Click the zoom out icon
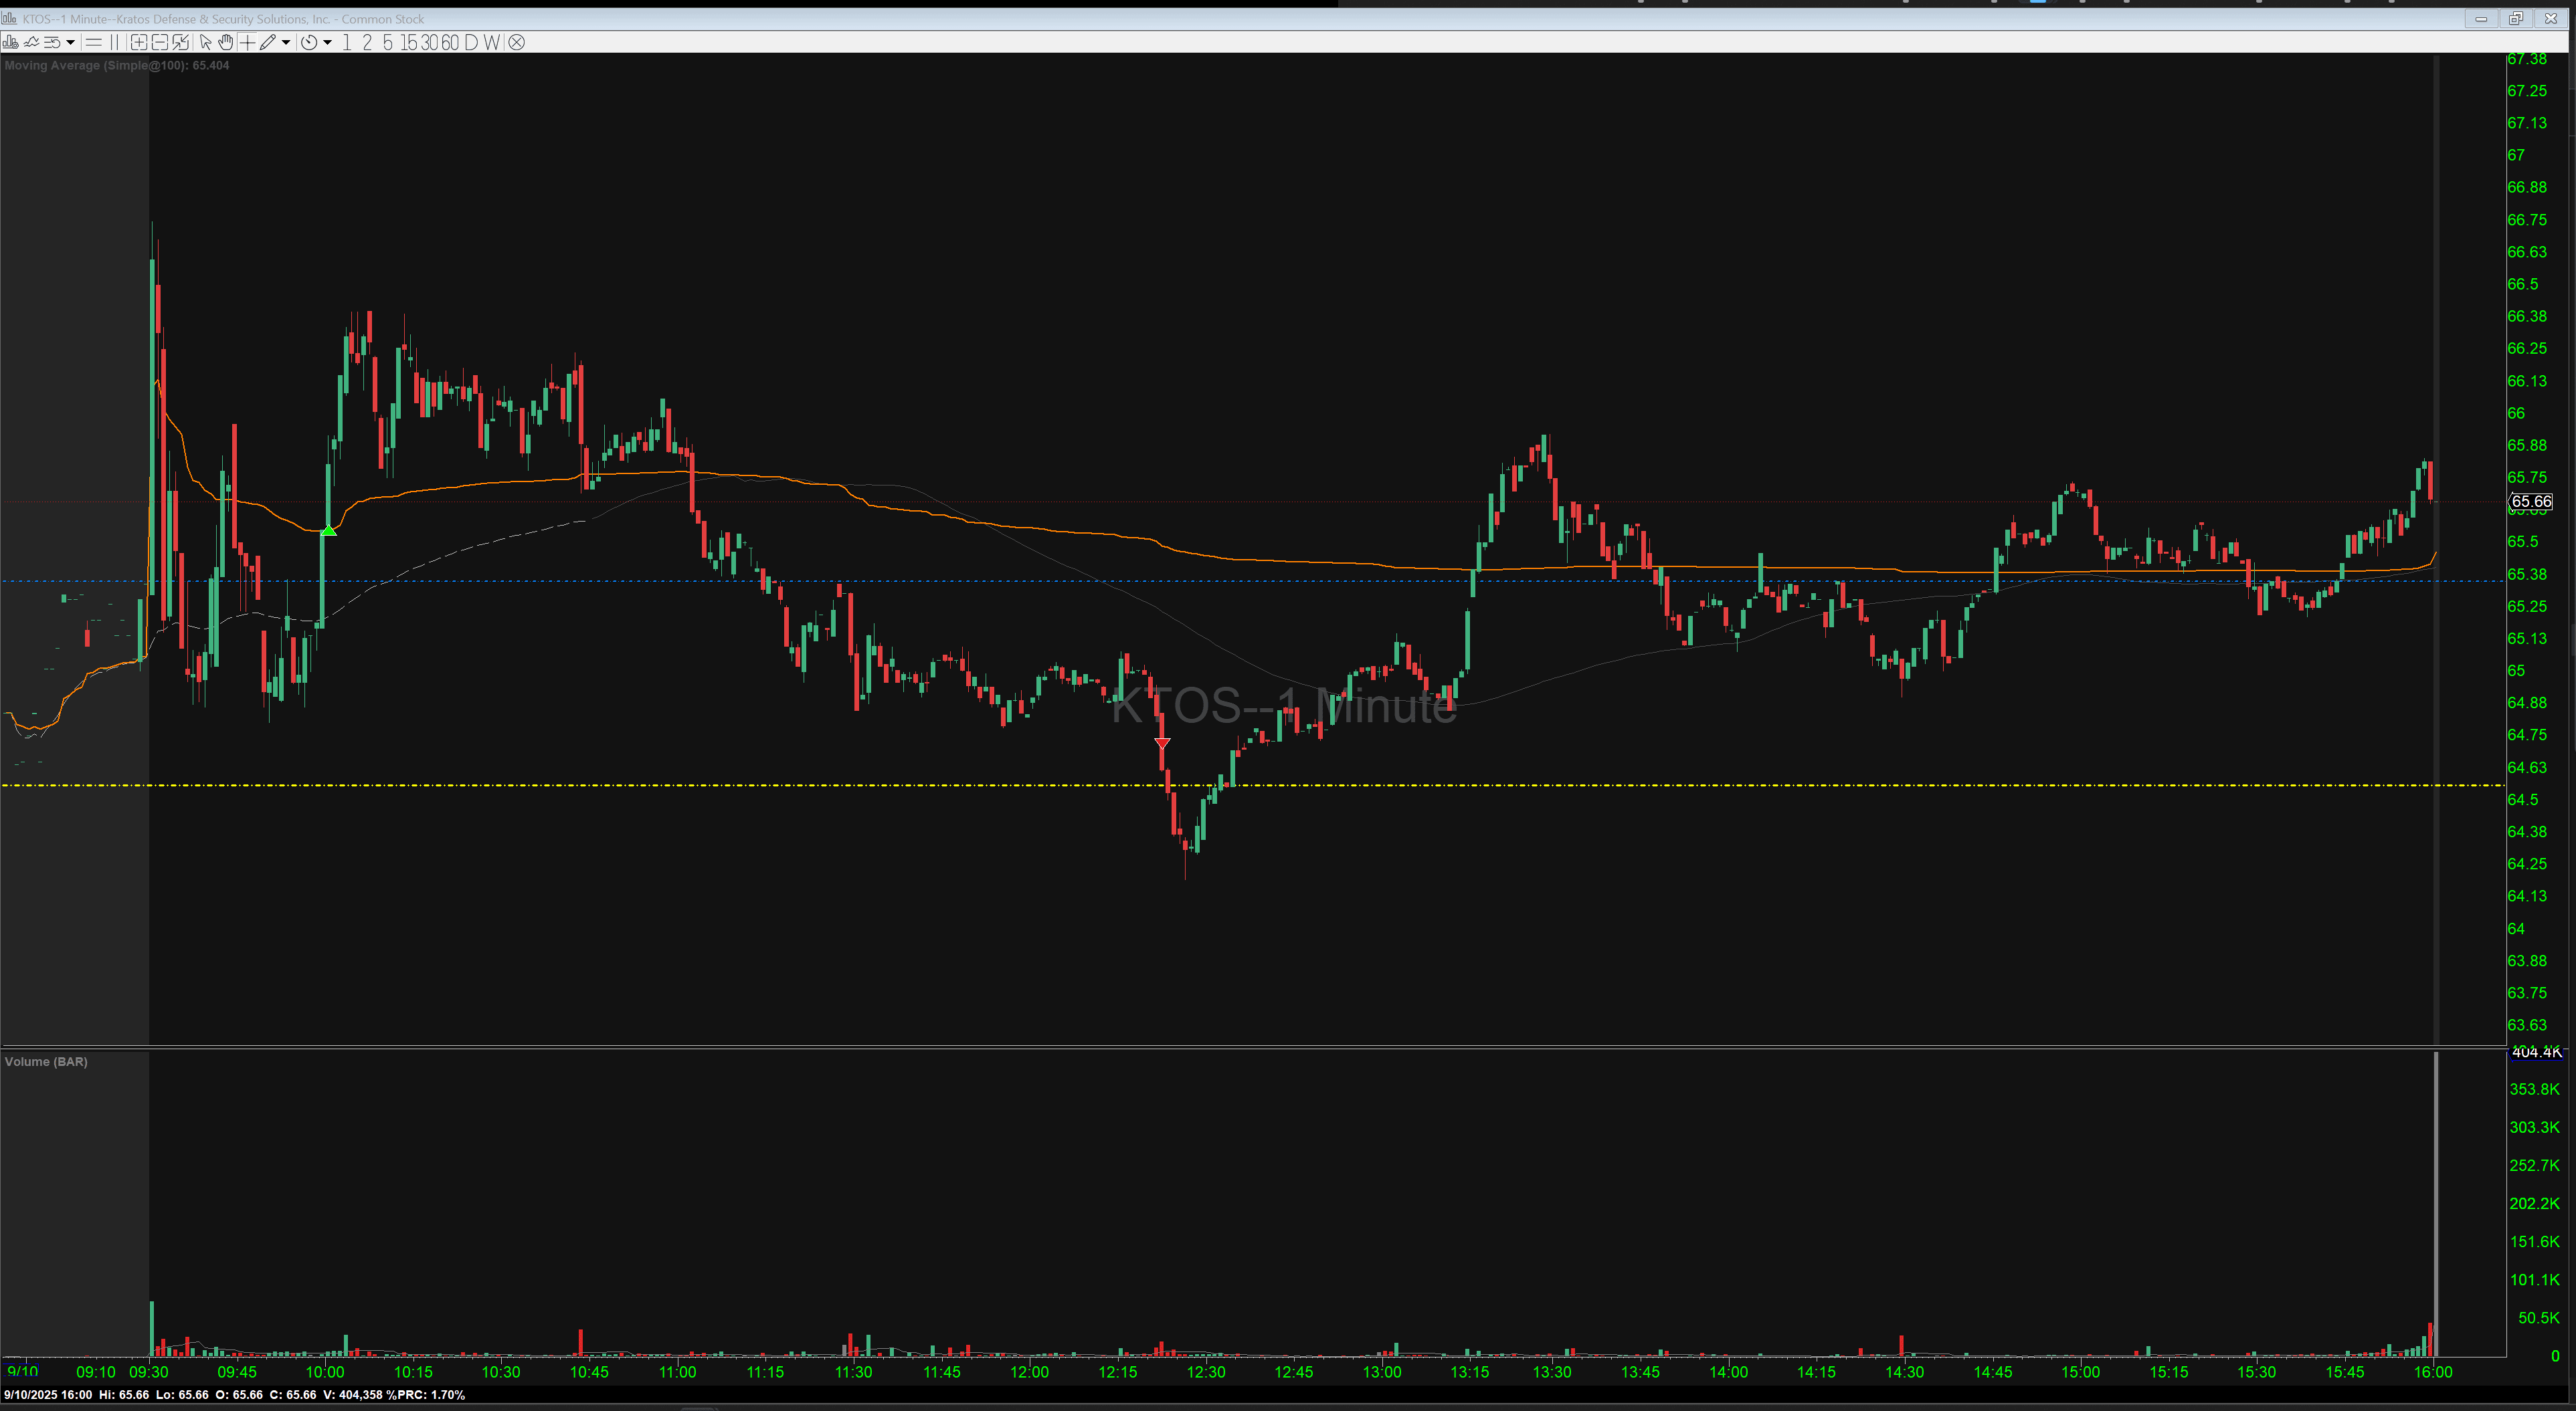The height and width of the screenshot is (1411, 2576). [159, 42]
